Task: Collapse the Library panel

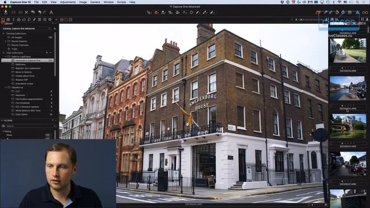Action: click(x=2, y=24)
